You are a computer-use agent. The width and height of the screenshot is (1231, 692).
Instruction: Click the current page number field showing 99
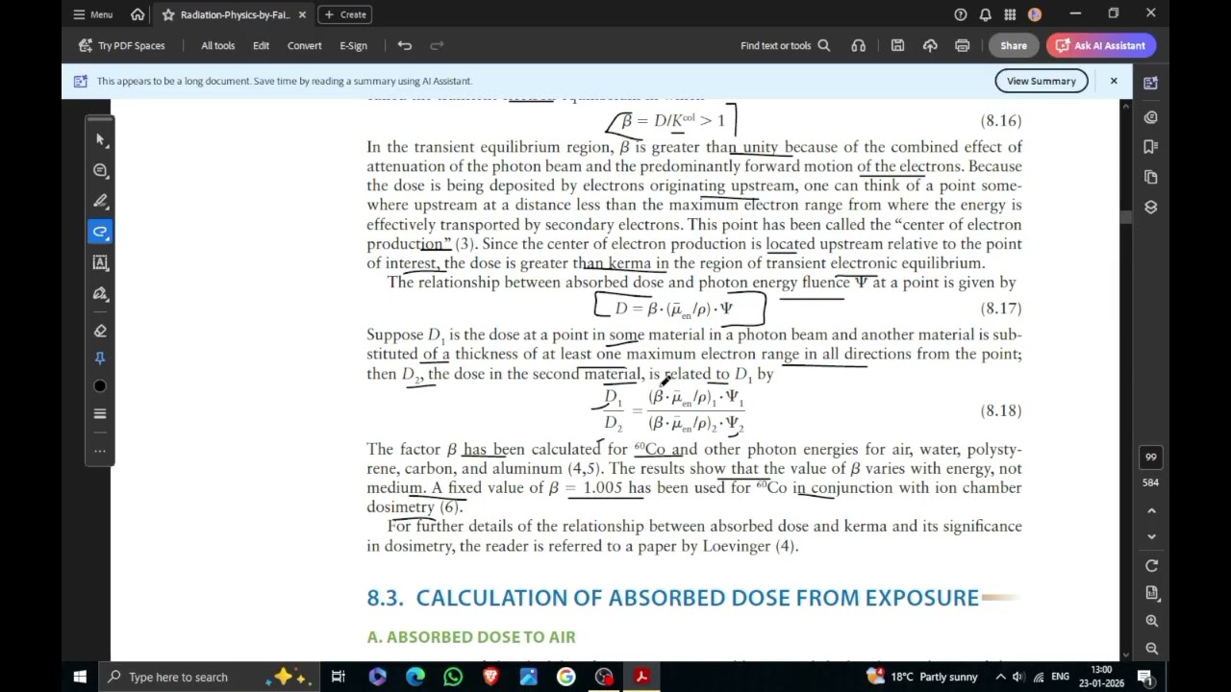pos(1150,457)
